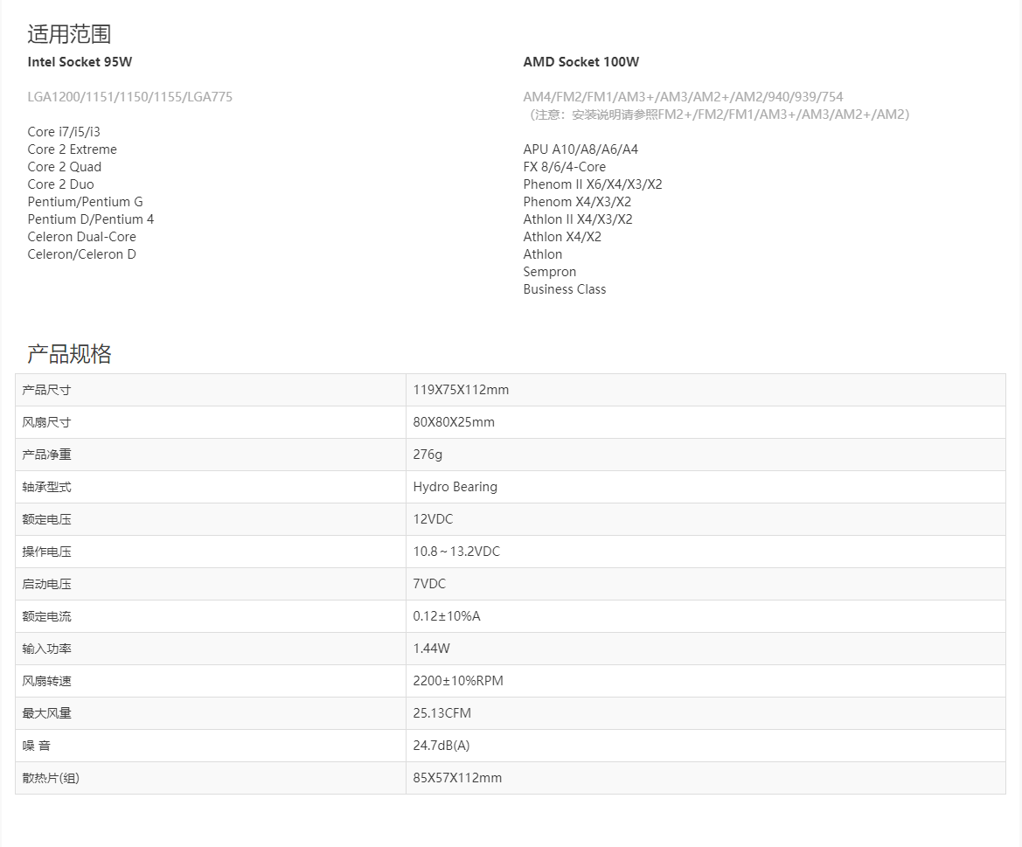1022x847 pixels.
Task: Select the 2200±10%RPM value
Action: pyautogui.click(x=458, y=681)
